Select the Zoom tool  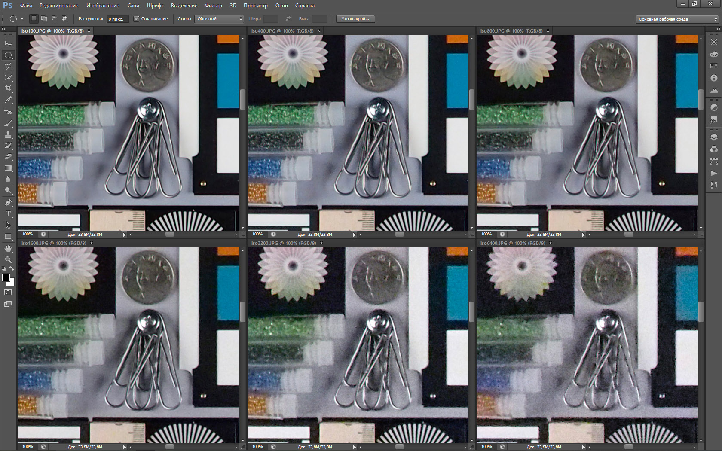pos(8,260)
